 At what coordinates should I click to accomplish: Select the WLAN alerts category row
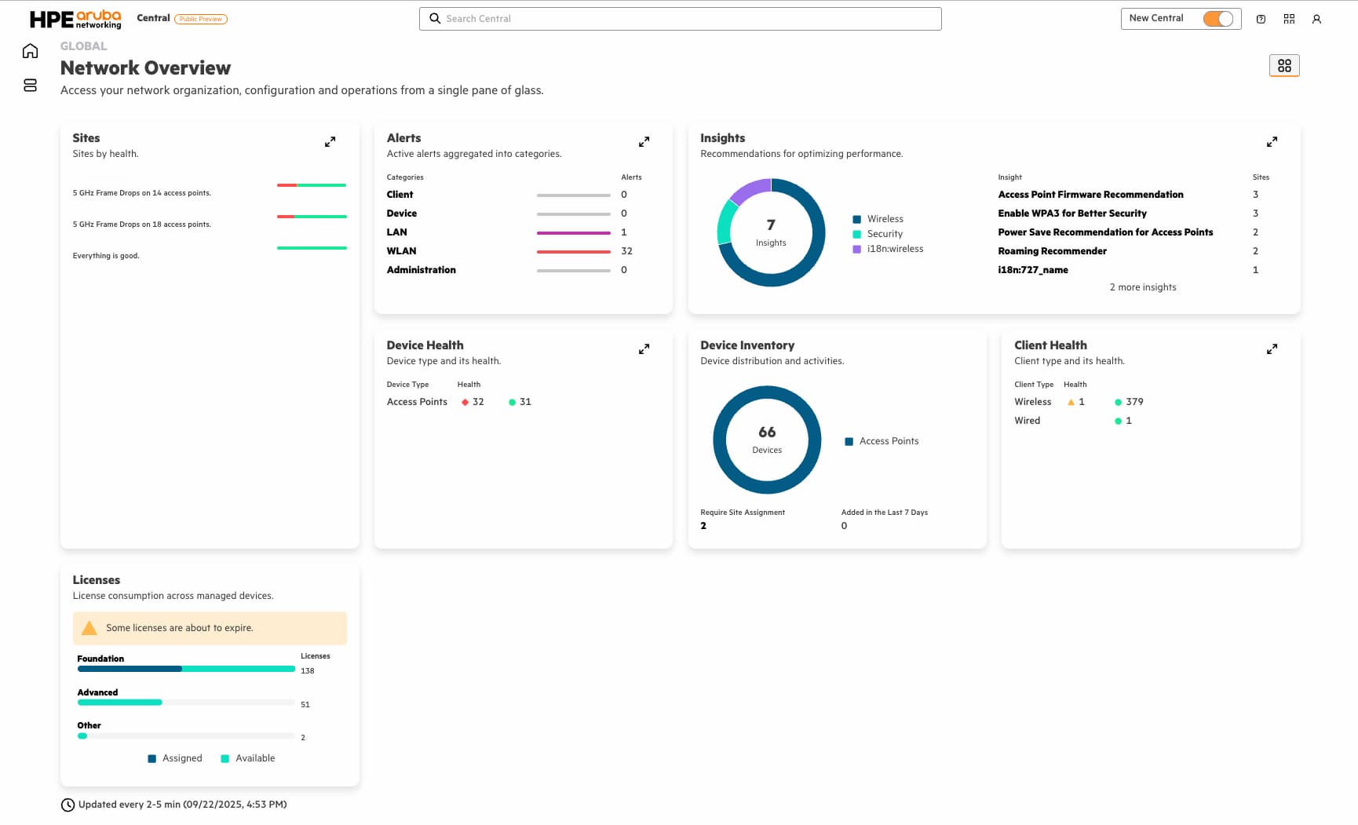[x=401, y=251]
